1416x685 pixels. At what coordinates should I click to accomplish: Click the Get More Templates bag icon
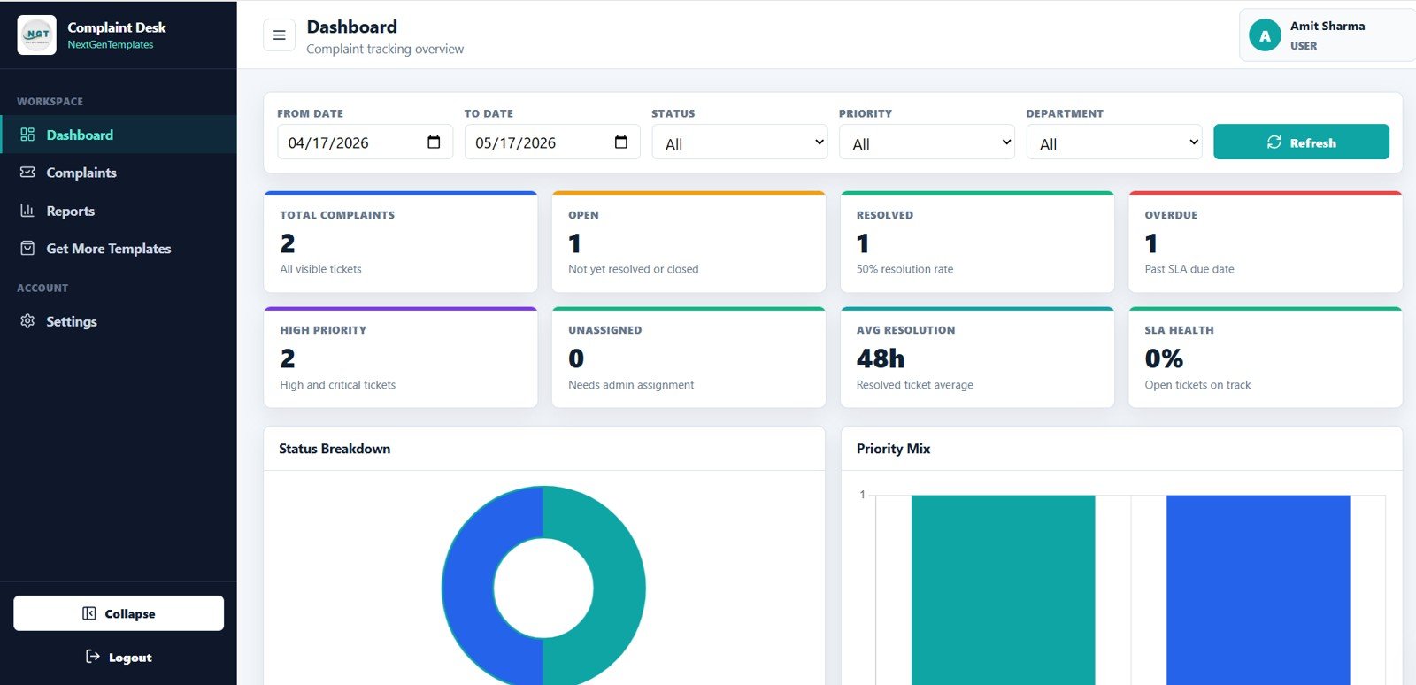click(27, 249)
